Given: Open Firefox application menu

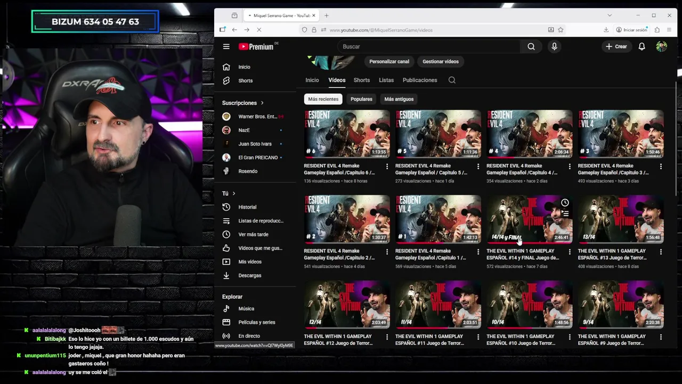Looking at the screenshot, I should click(669, 30).
